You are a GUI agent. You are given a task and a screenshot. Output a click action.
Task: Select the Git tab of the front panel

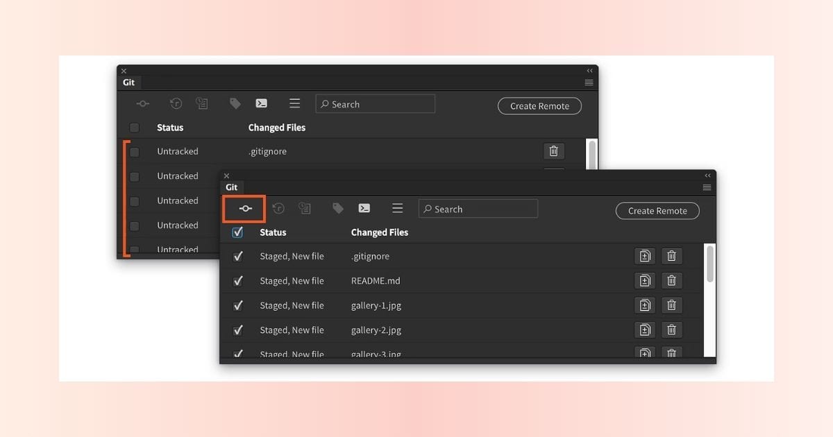pos(232,187)
